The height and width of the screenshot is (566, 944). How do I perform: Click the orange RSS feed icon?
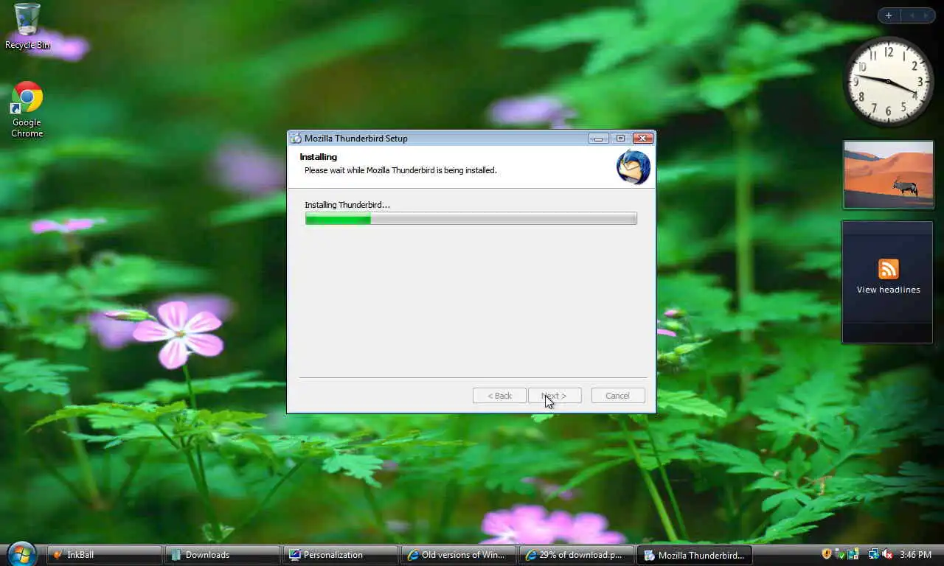pos(888,269)
